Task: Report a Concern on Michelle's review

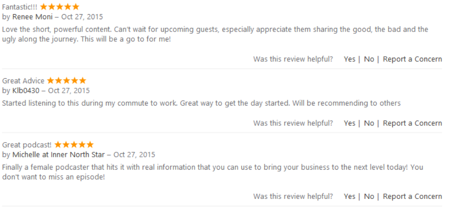Action: tap(412, 196)
